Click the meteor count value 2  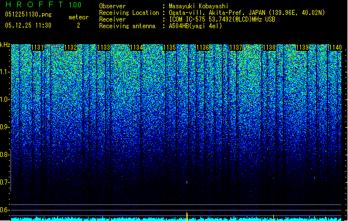coord(79,25)
